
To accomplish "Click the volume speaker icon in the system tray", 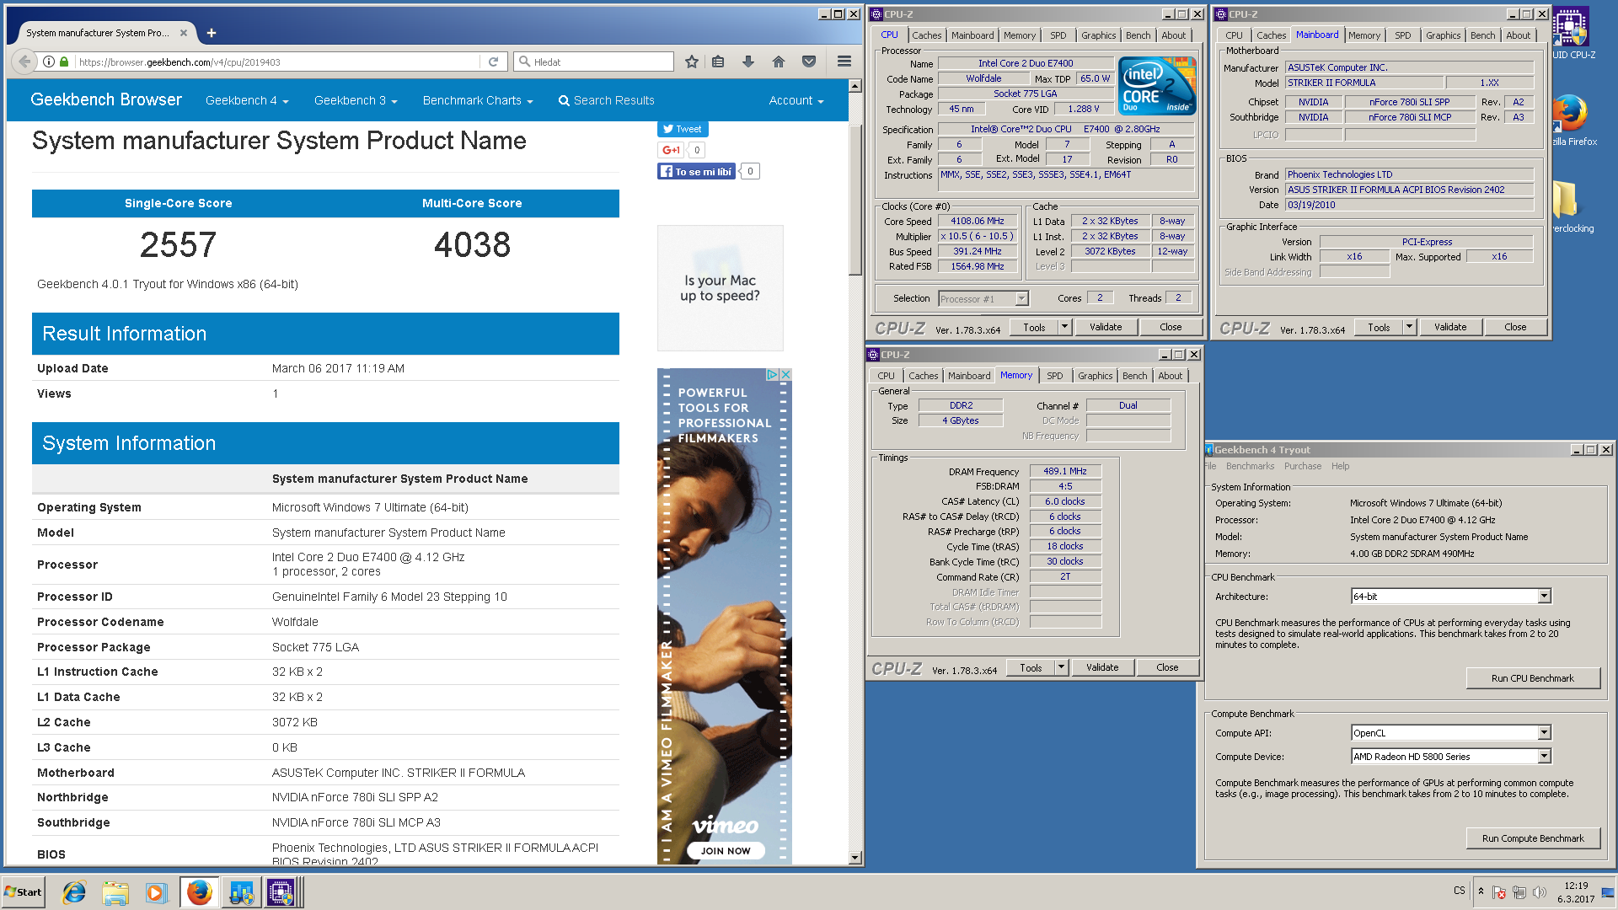I will pyautogui.click(x=1540, y=892).
